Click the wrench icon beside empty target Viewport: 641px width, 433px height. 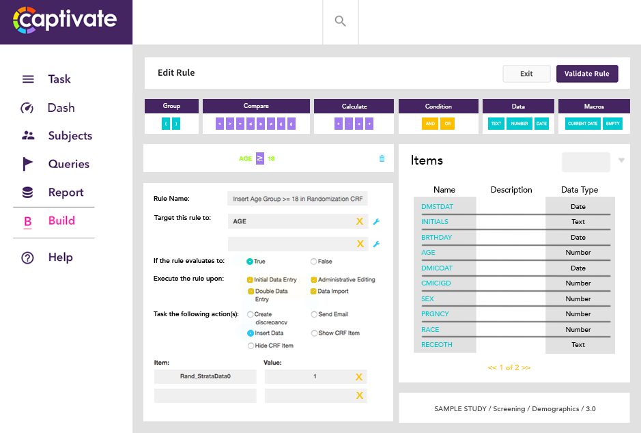pyautogui.click(x=377, y=244)
